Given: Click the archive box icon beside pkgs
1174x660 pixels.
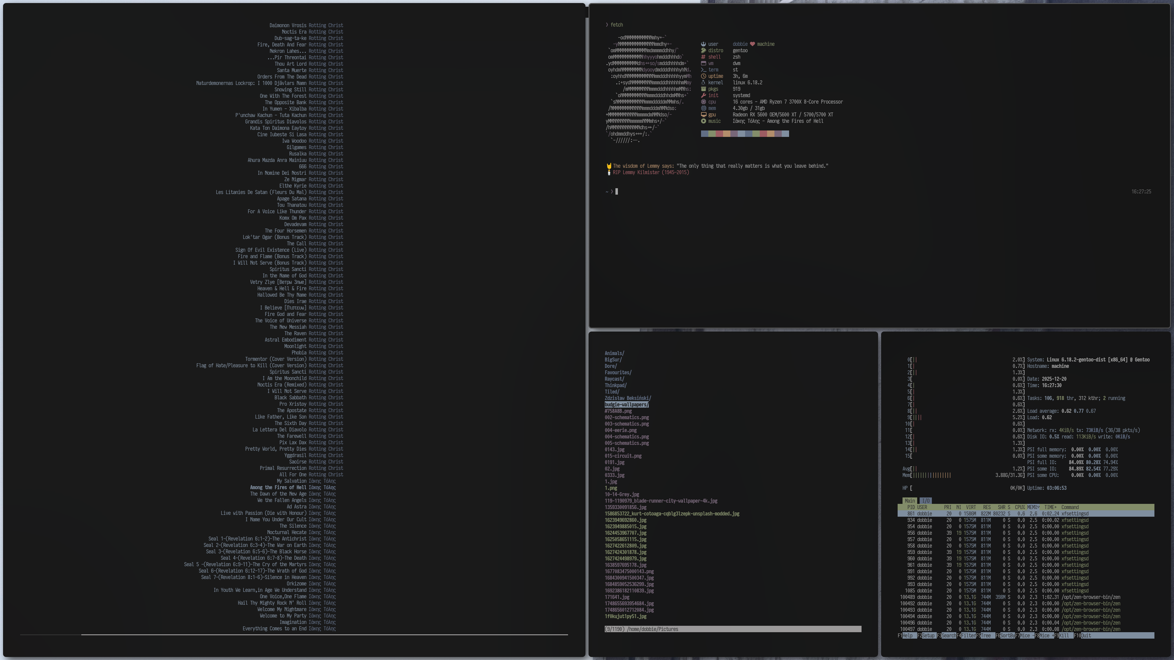Looking at the screenshot, I should point(703,89).
